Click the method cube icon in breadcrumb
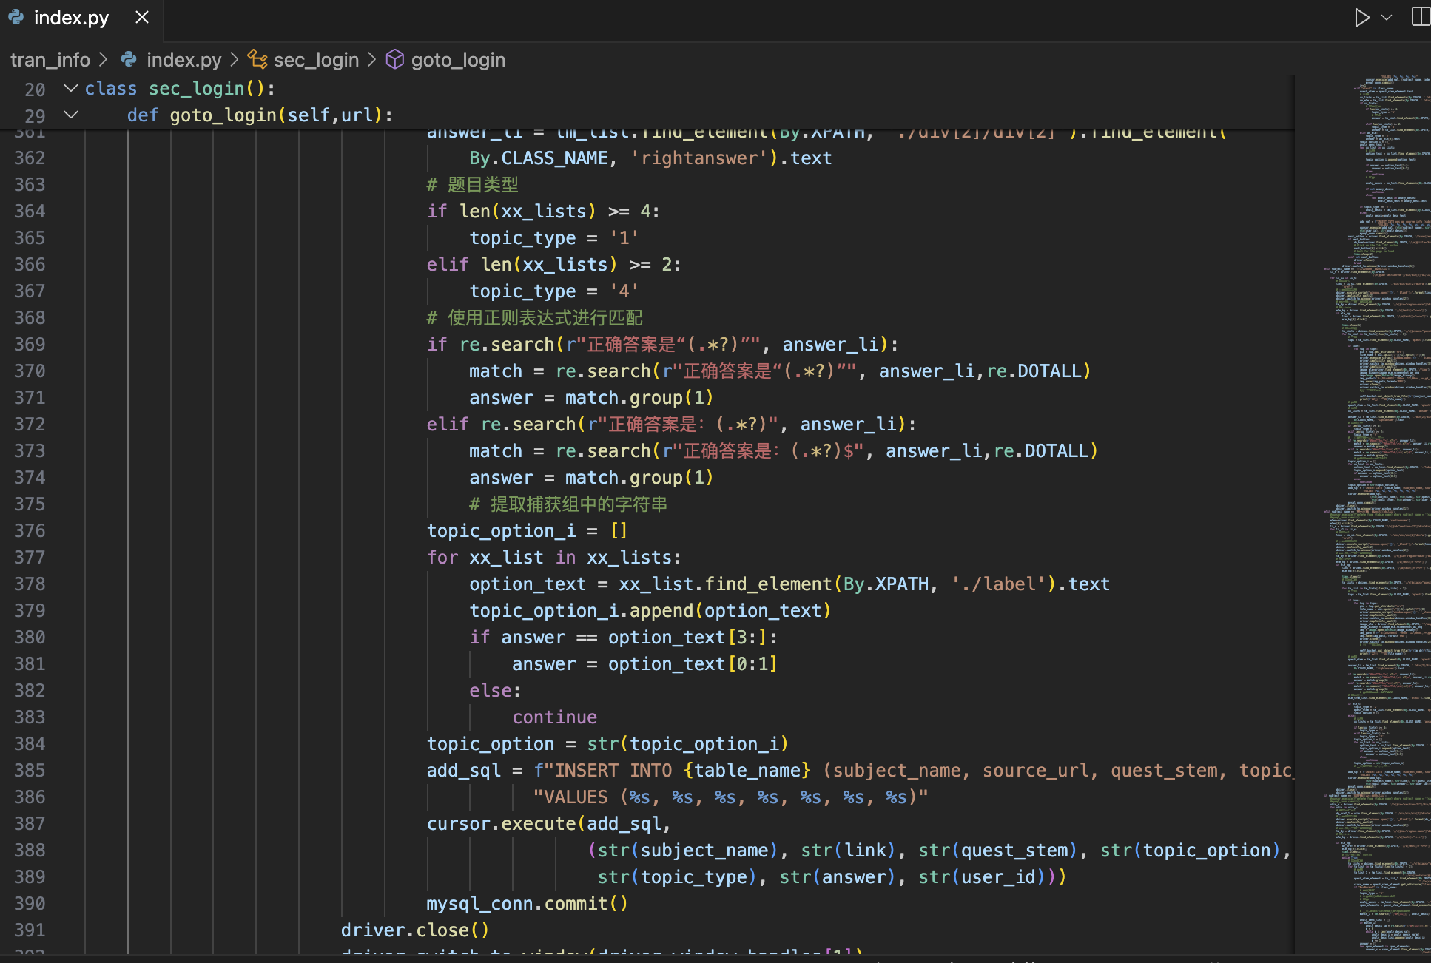The width and height of the screenshot is (1431, 963). (395, 59)
